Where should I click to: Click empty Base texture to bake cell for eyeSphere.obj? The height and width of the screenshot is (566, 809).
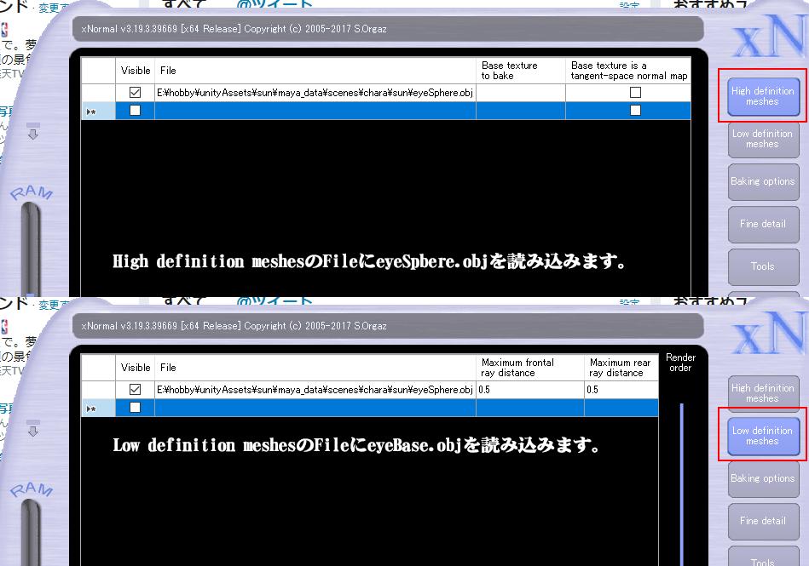(521, 93)
